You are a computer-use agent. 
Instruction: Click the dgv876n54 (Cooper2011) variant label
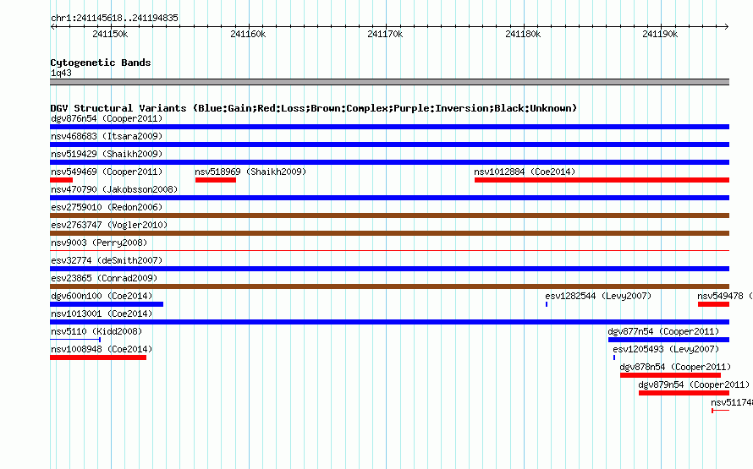pos(107,118)
